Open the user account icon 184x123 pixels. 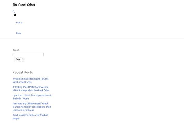click(x=15, y=15)
